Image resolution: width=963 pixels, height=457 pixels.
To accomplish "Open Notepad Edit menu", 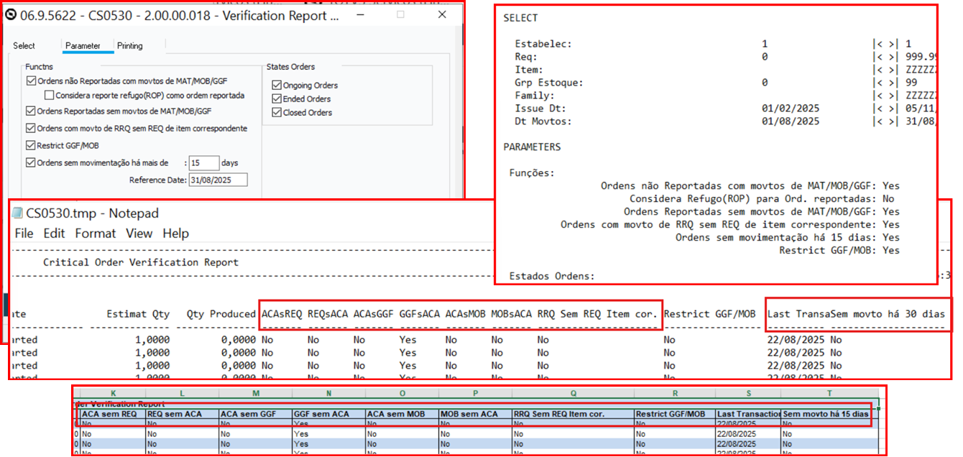I will (x=54, y=234).
